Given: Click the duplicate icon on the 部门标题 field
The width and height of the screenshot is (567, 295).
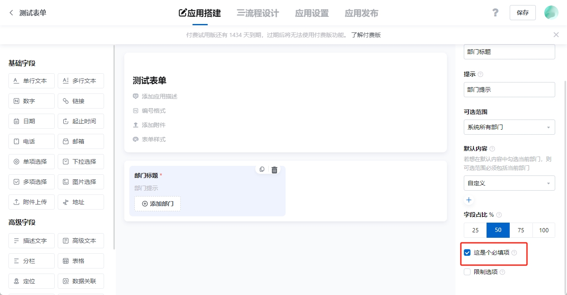Looking at the screenshot, I should pyautogui.click(x=262, y=169).
